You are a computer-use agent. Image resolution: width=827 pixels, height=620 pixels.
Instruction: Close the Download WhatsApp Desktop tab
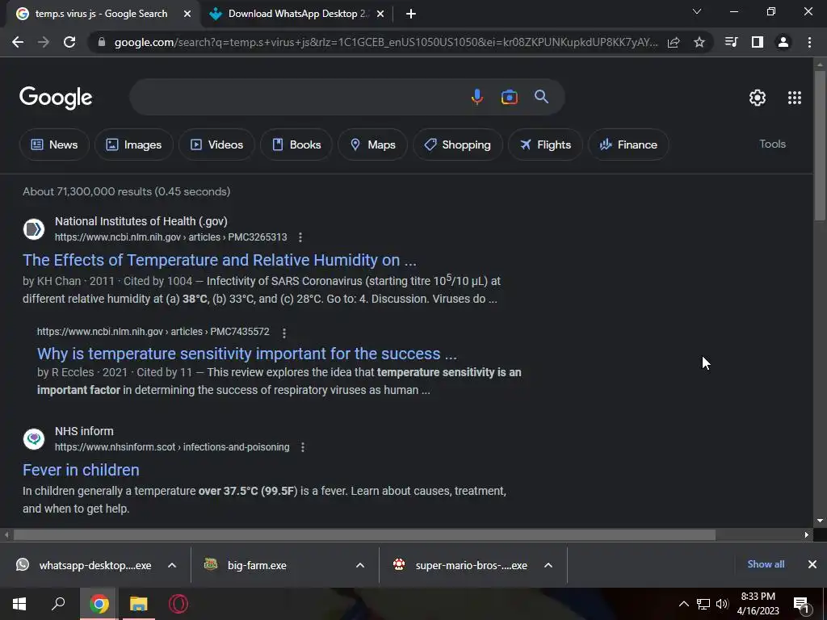pos(380,15)
